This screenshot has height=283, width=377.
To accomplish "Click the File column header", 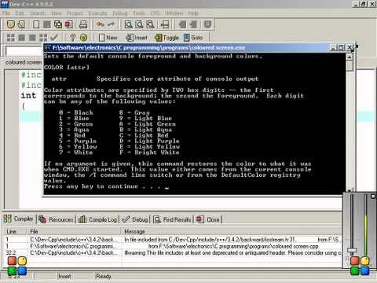I will pyautogui.click(x=75, y=231).
